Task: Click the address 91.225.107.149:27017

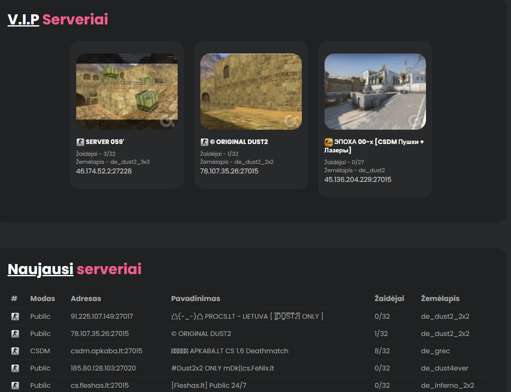Action: click(x=102, y=317)
